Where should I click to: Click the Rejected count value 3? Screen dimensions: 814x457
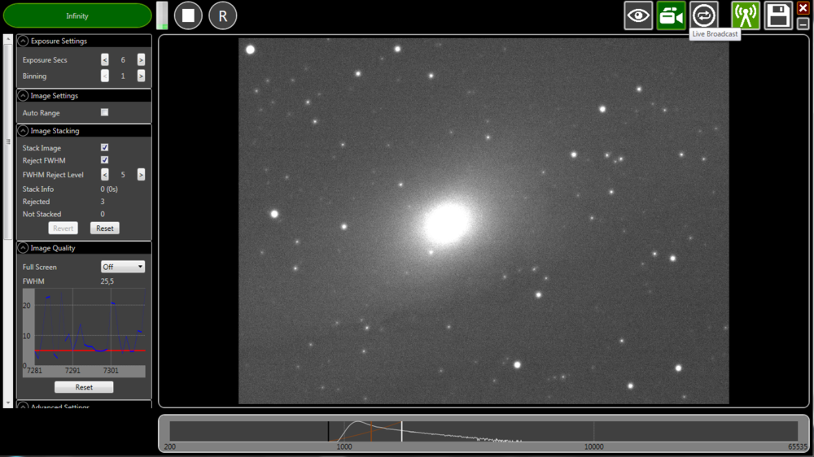click(x=103, y=202)
